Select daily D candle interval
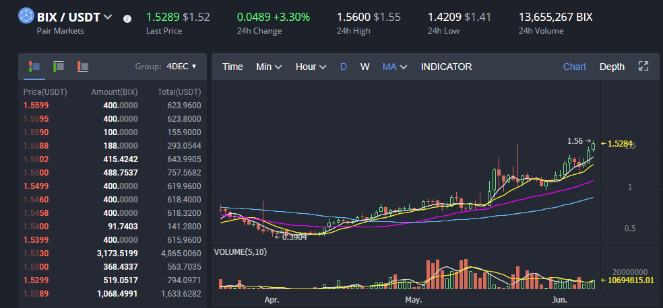Screen dimensions: 663x308 point(343,67)
